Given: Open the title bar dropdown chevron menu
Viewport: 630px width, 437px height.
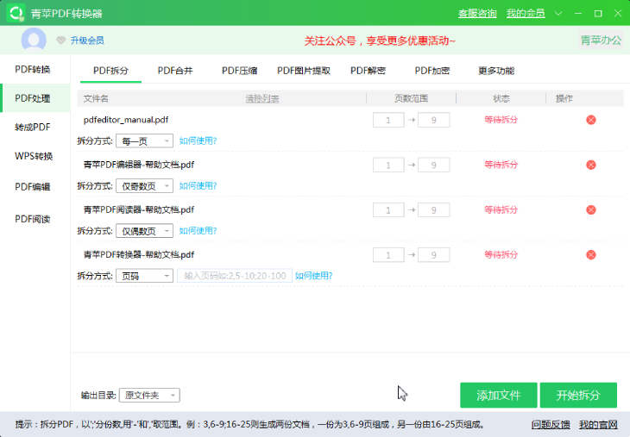Looking at the screenshot, I should pos(558,13).
